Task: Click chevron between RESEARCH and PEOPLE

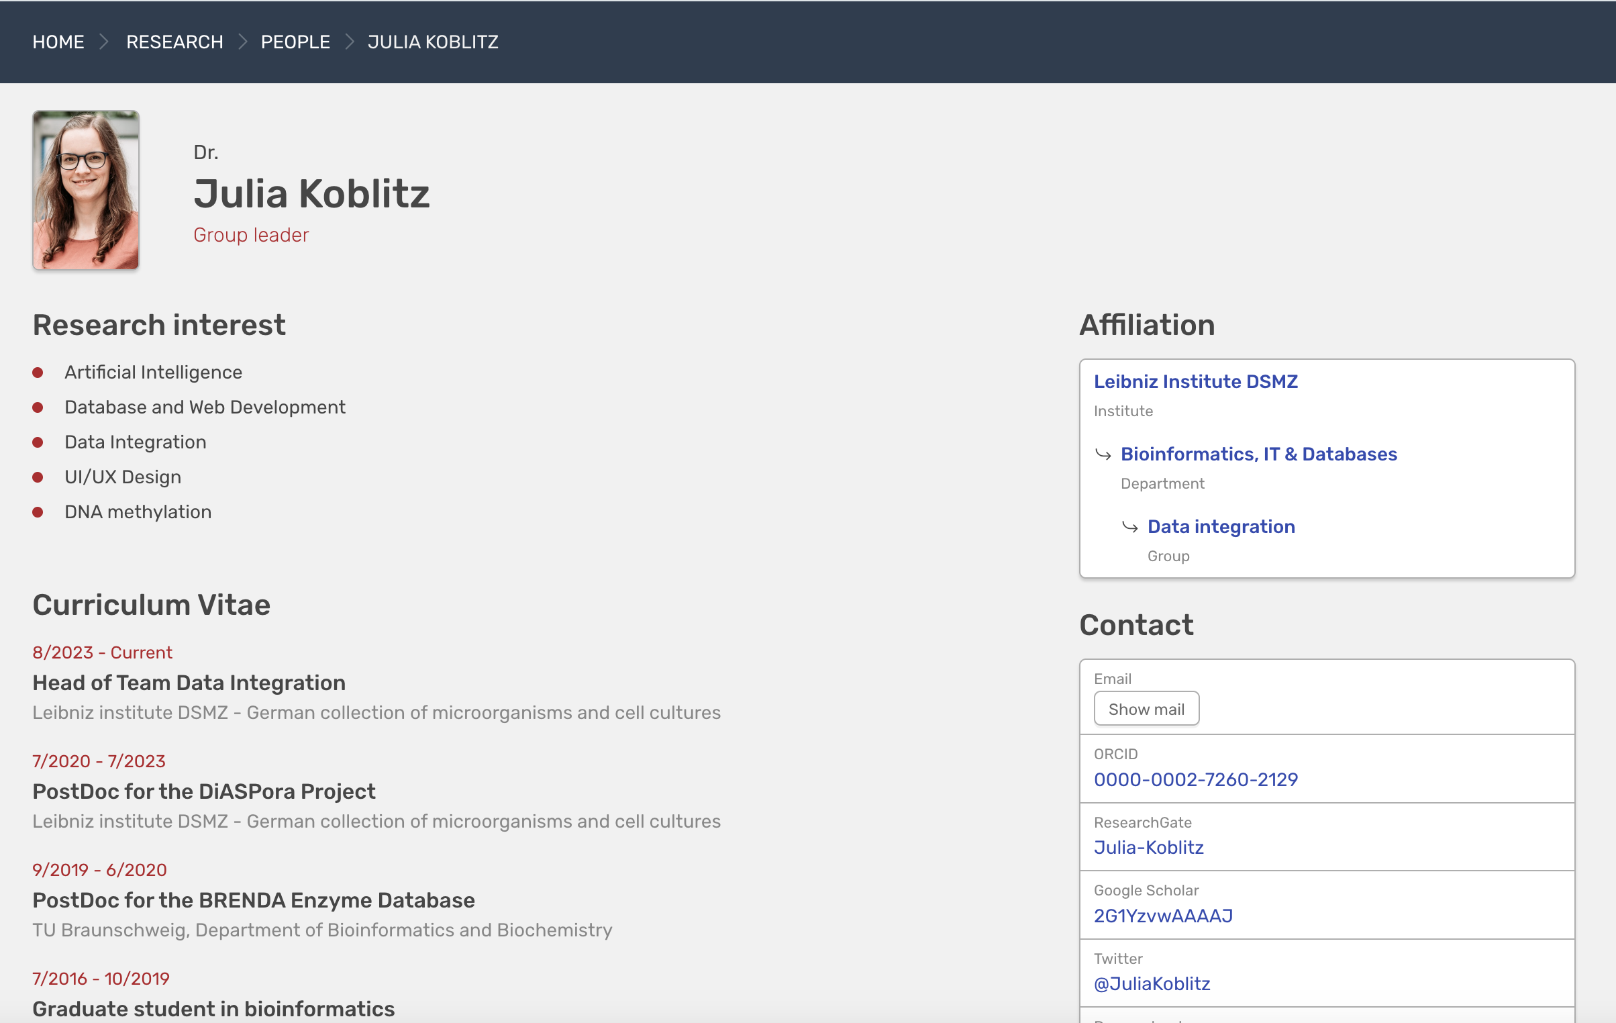Action: click(243, 42)
